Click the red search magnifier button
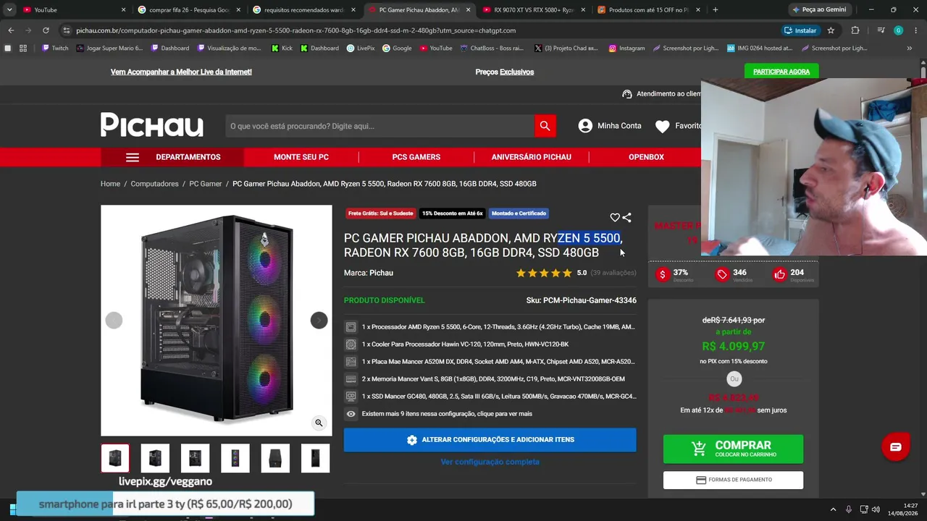 tap(545, 126)
